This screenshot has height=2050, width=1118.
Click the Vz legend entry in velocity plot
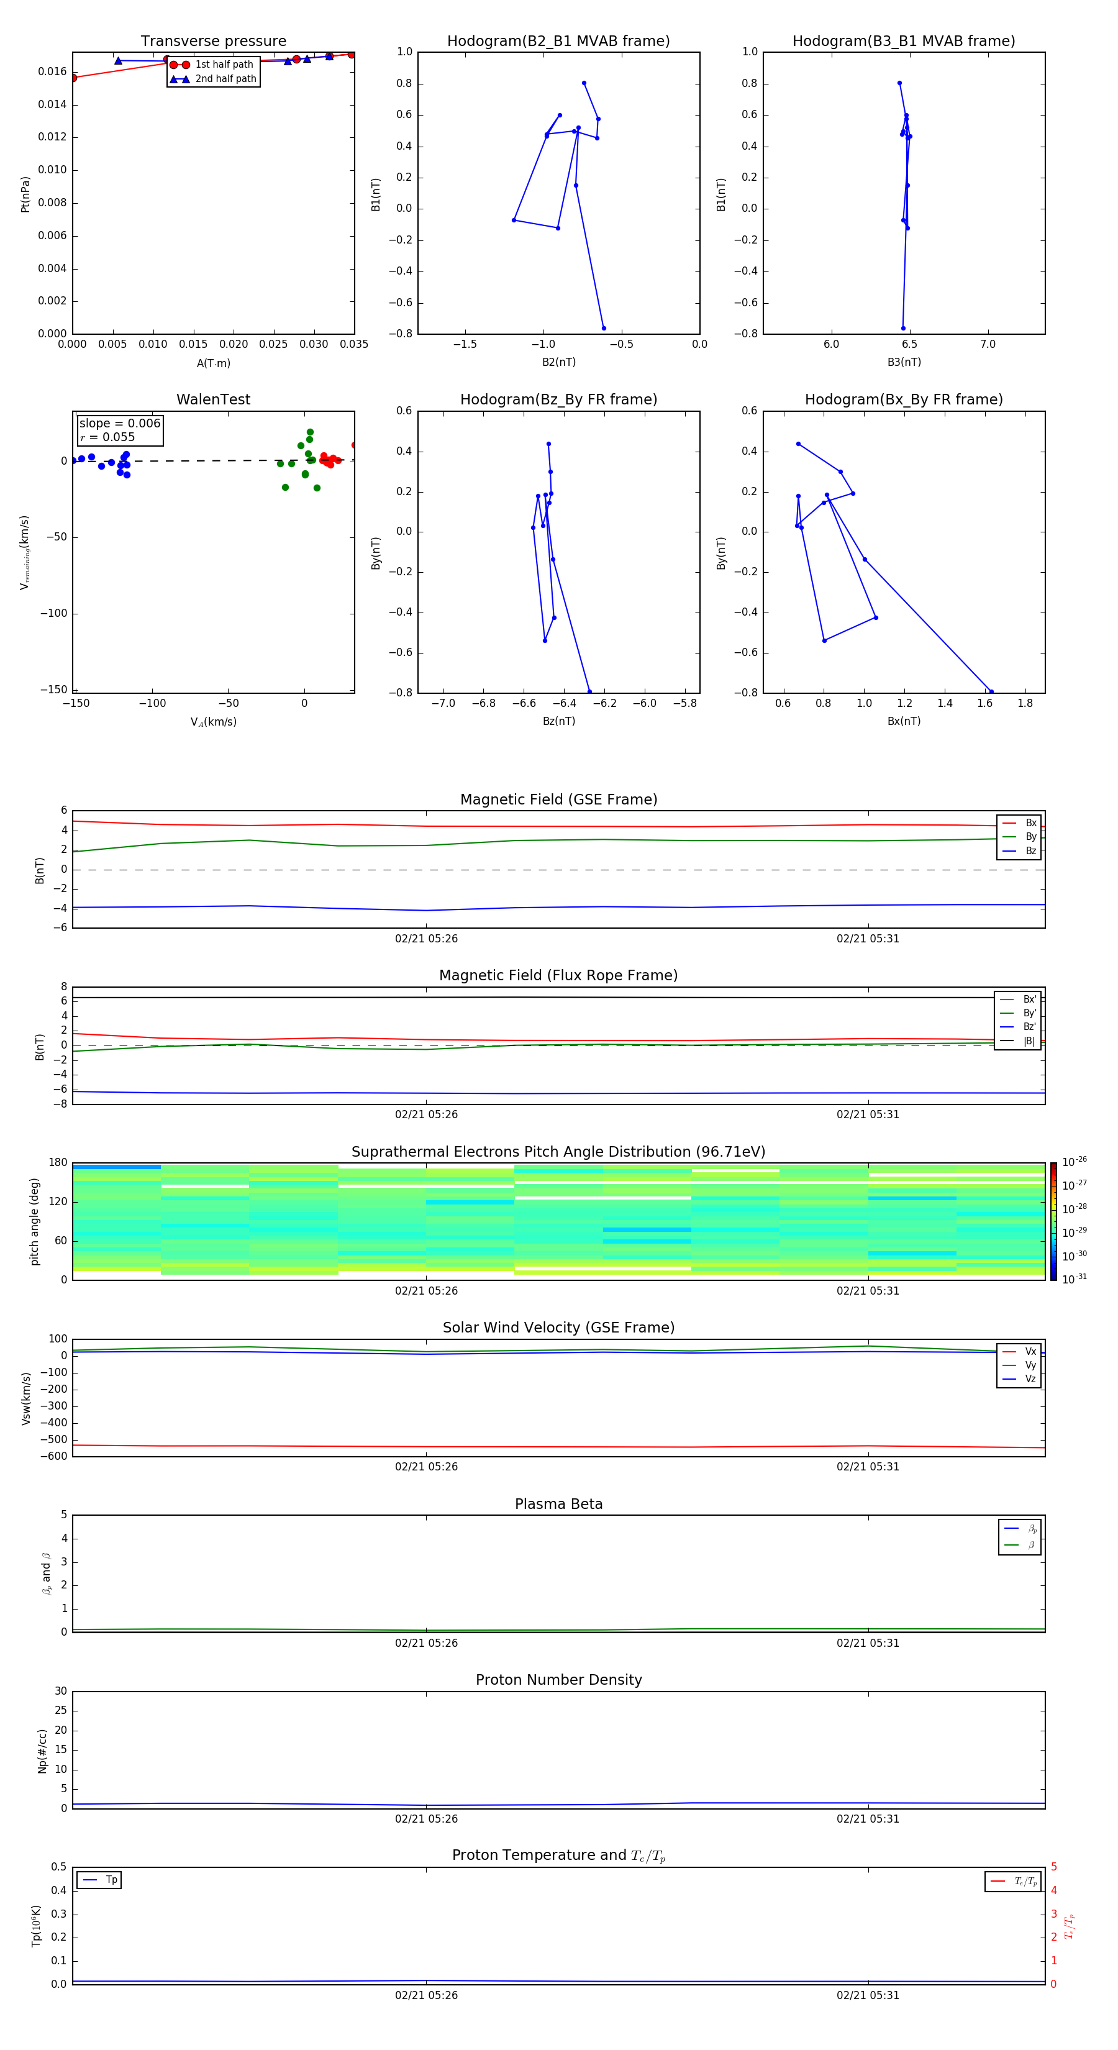tap(1019, 1378)
